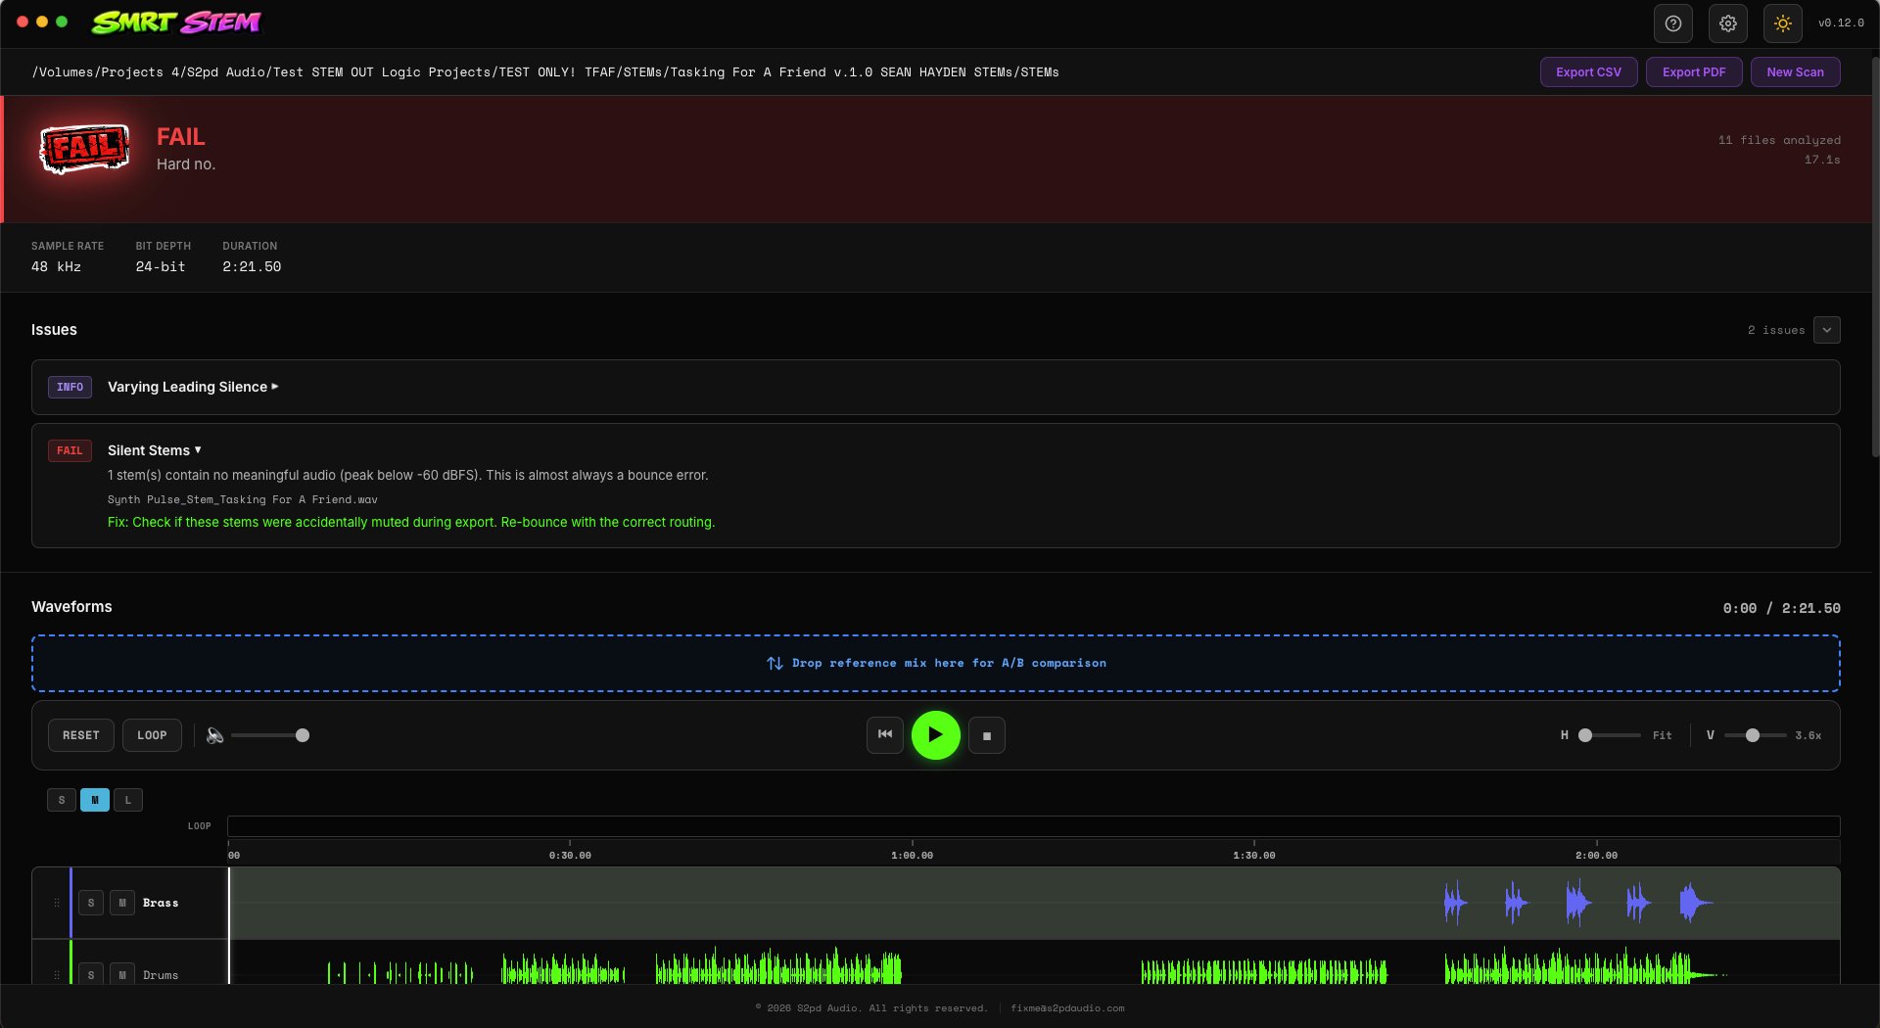Viewport: 1880px width, 1028px height.
Task: Collapse the Silent Stems issue
Action: (x=155, y=450)
